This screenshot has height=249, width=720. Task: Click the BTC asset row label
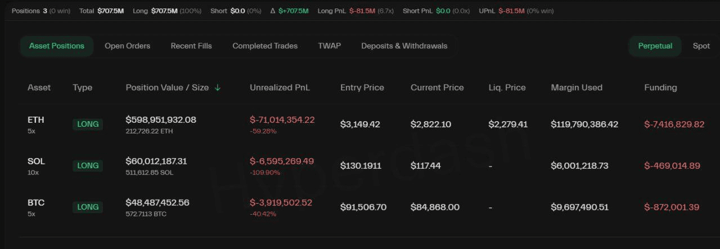coord(35,203)
